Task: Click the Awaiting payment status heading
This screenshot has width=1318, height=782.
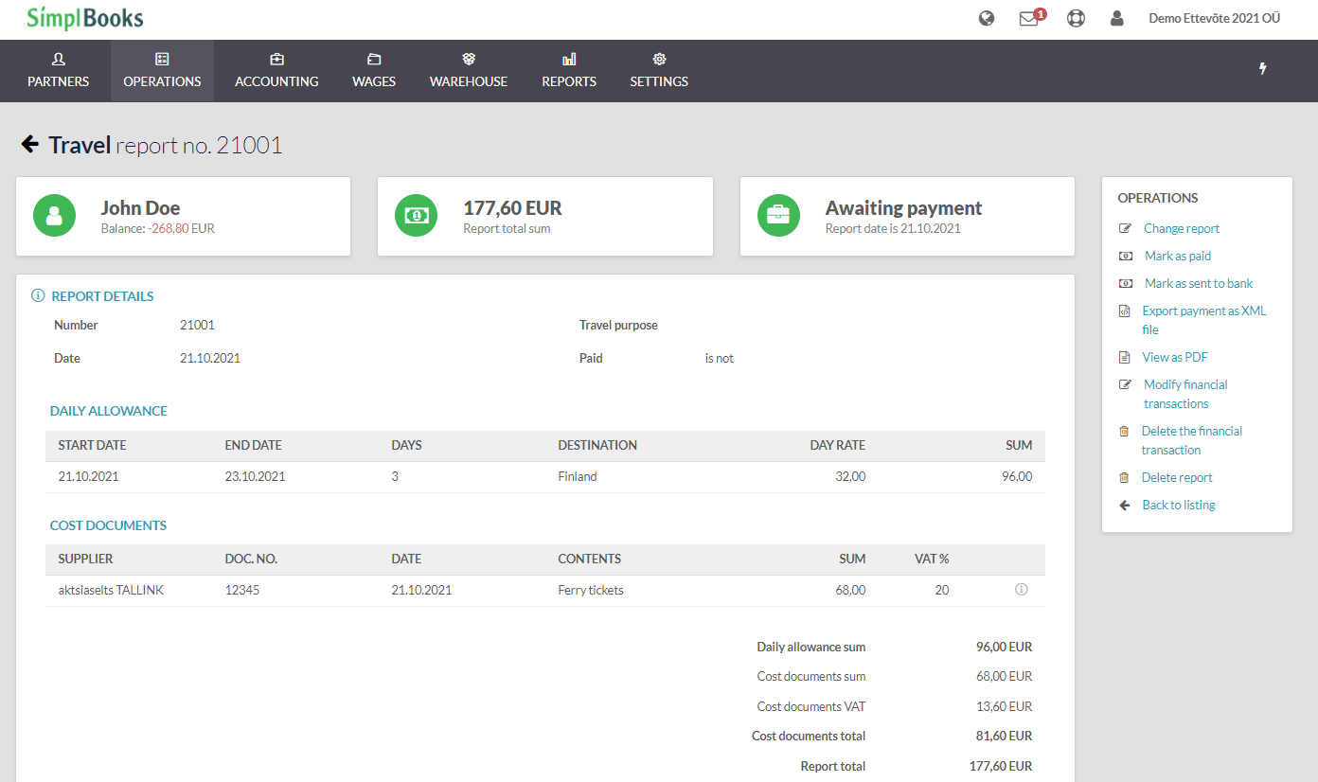Action: tap(903, 207)
